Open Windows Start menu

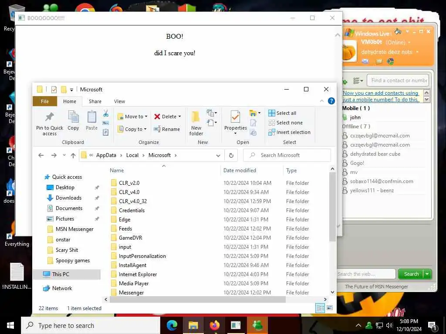(x=10, y=325)
